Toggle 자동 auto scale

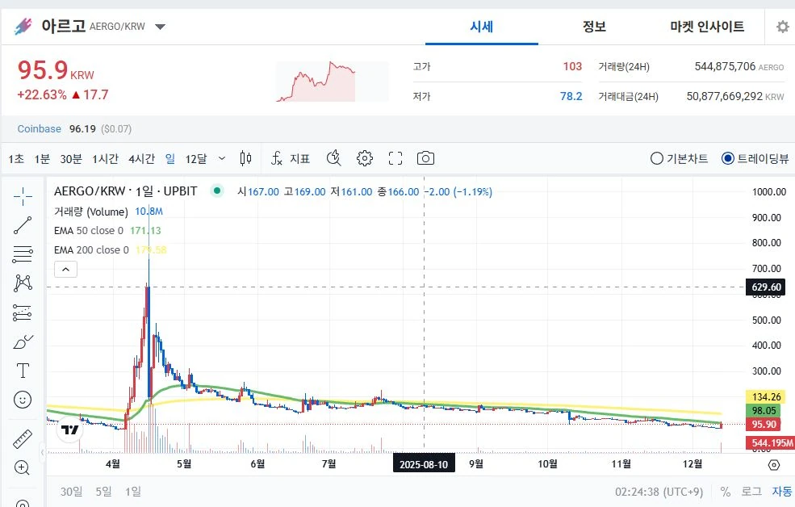[x=782, y=492]
